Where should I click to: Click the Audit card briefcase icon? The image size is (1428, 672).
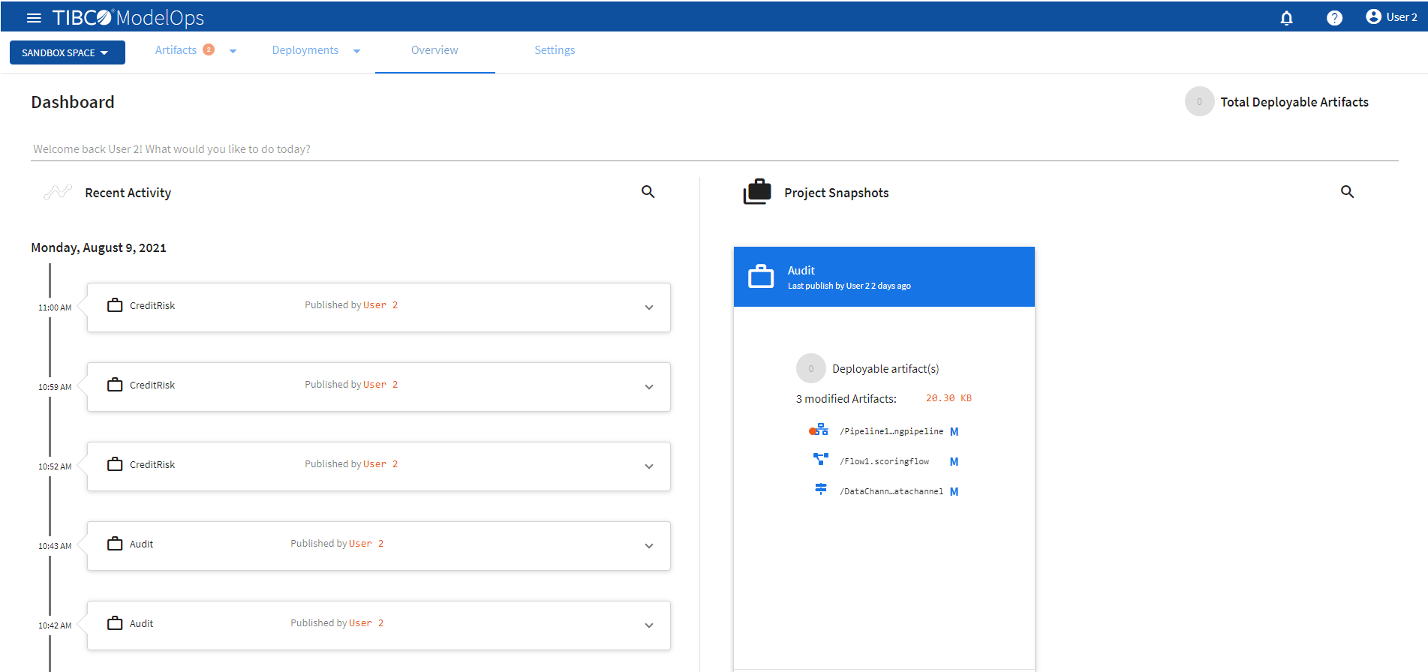(761, 276)
